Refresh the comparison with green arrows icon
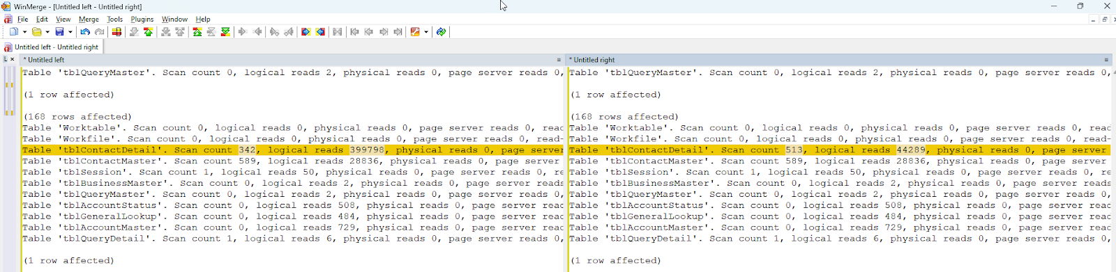 coord(441,32)
